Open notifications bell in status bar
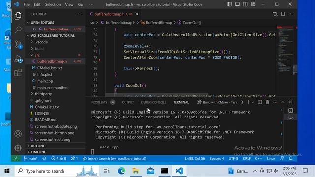This screenshot has width=315, height=177. [x=291, y=158]
